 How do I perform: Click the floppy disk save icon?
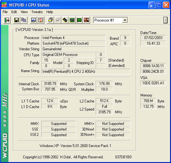tap(17, 20)
